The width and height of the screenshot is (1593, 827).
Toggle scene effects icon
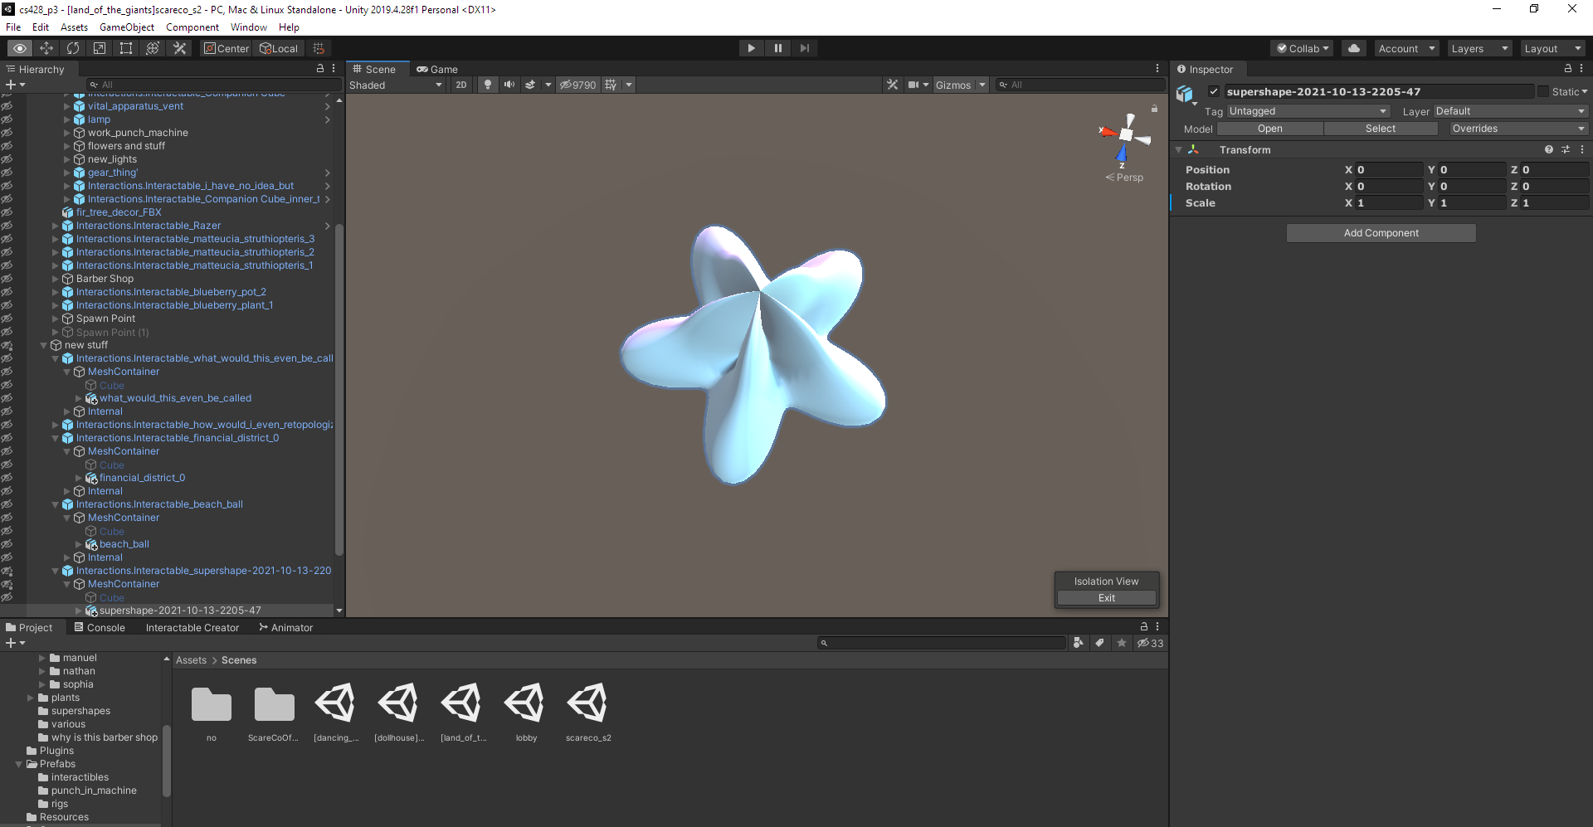click(x=530, y=85)
